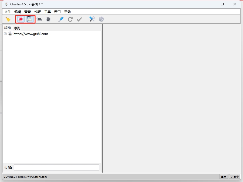Select https://www.gtshi.com host entry
Viewport: 243px width, 182px height.
31,34
